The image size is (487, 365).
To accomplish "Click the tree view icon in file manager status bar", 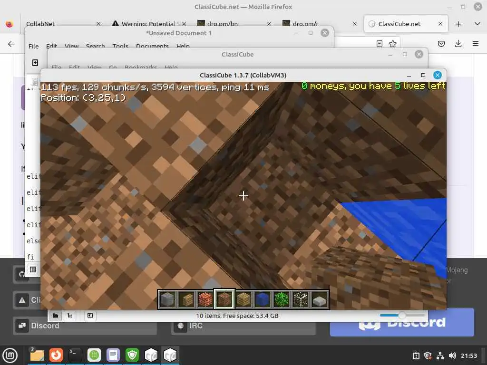I will pos(70,316).
